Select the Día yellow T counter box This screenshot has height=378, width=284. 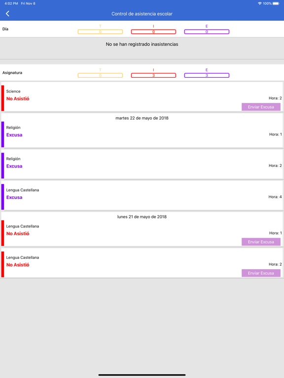point(100,31)
